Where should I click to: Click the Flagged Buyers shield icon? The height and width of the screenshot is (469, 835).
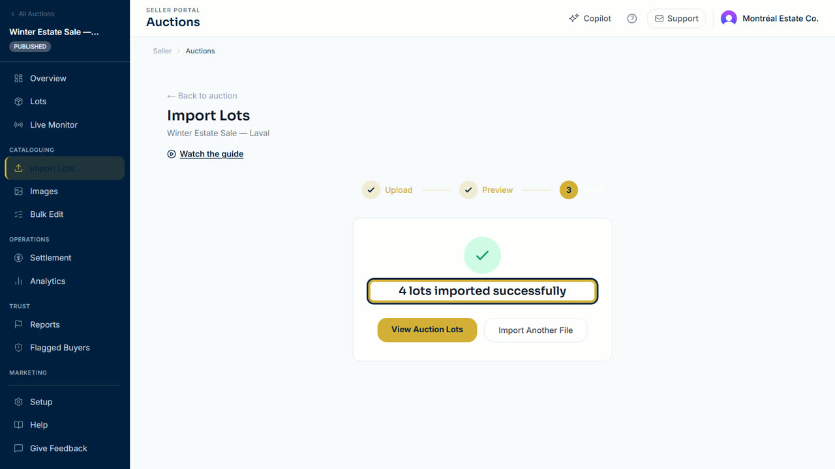[18, 348]
